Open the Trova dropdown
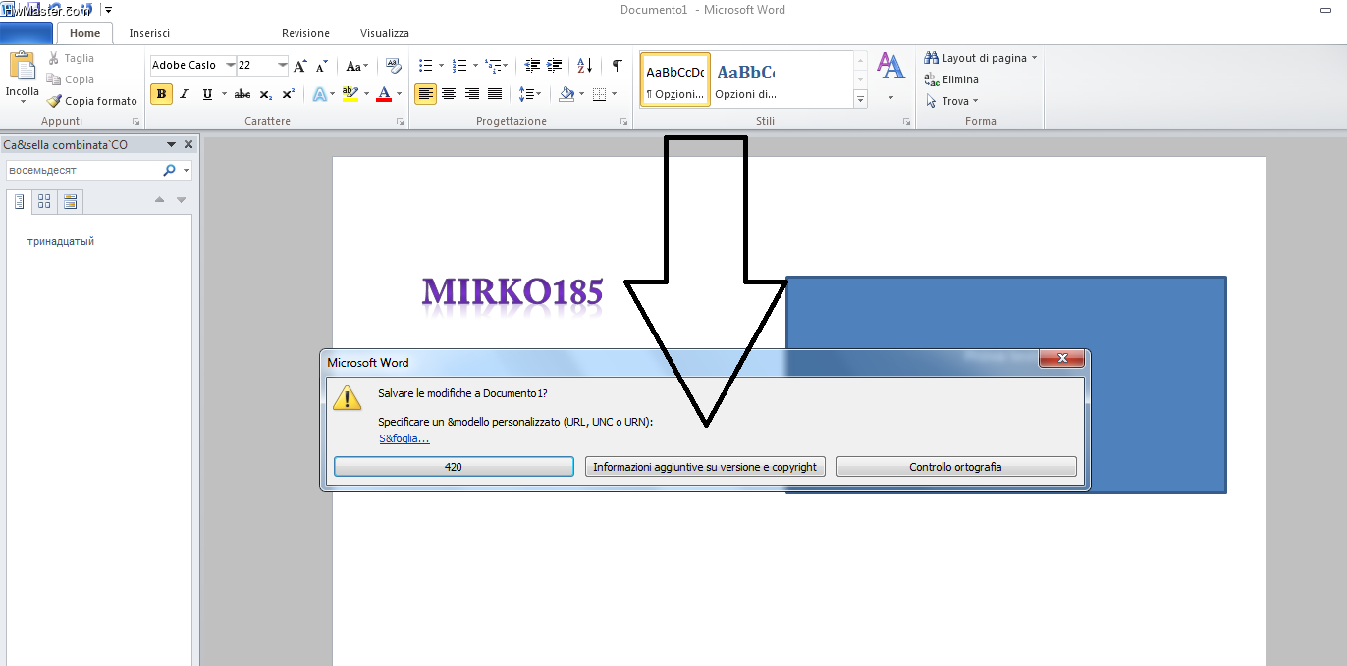The height and width of the screenshot is (666, 1347). pyautogui.click(x=952, y=101)
